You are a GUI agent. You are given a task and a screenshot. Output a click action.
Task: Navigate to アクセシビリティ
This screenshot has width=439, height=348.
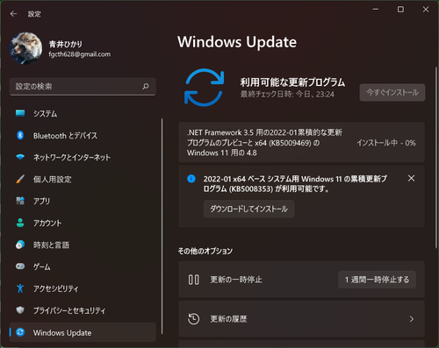(83, 288)
